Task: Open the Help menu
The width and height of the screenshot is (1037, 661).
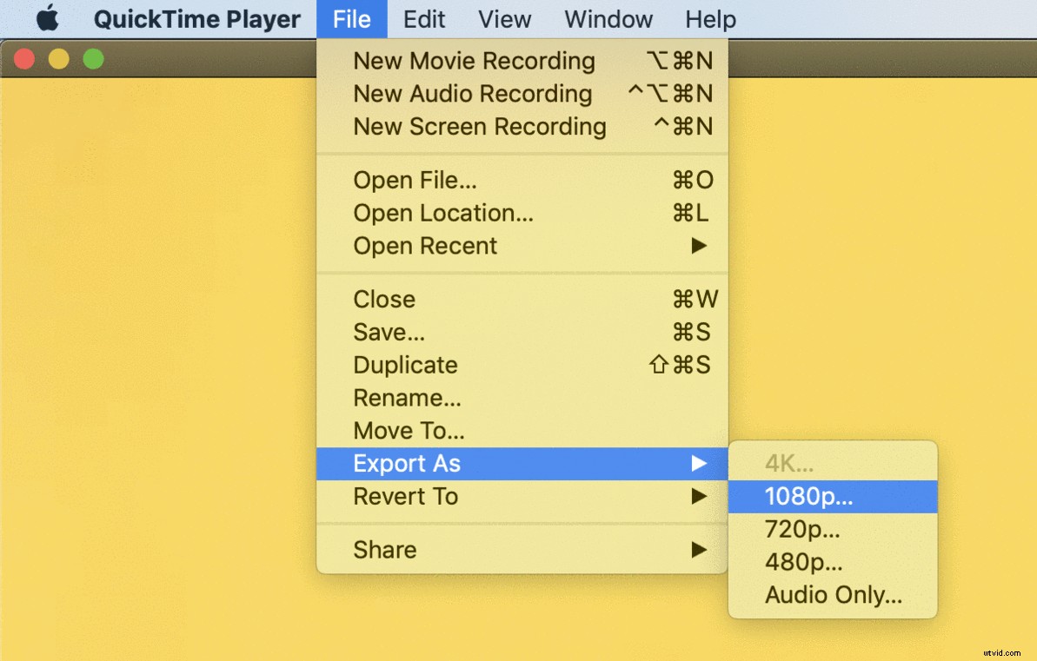Action: 709,18
